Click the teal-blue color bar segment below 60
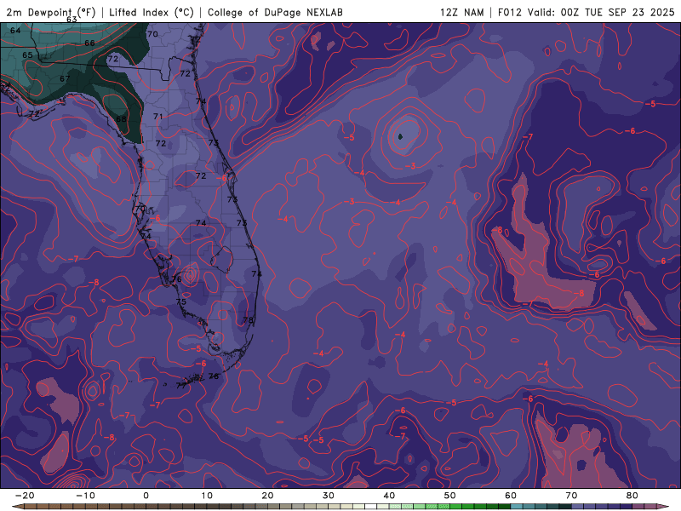 click(x=517, y=507)
